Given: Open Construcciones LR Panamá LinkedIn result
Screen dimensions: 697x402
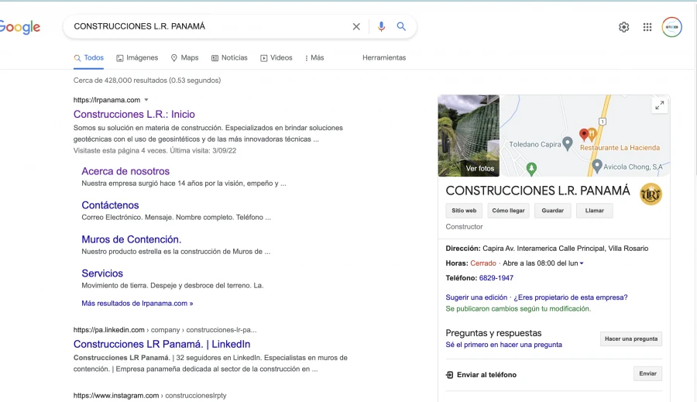Looking at the screenshot, I should click(162, 344).
